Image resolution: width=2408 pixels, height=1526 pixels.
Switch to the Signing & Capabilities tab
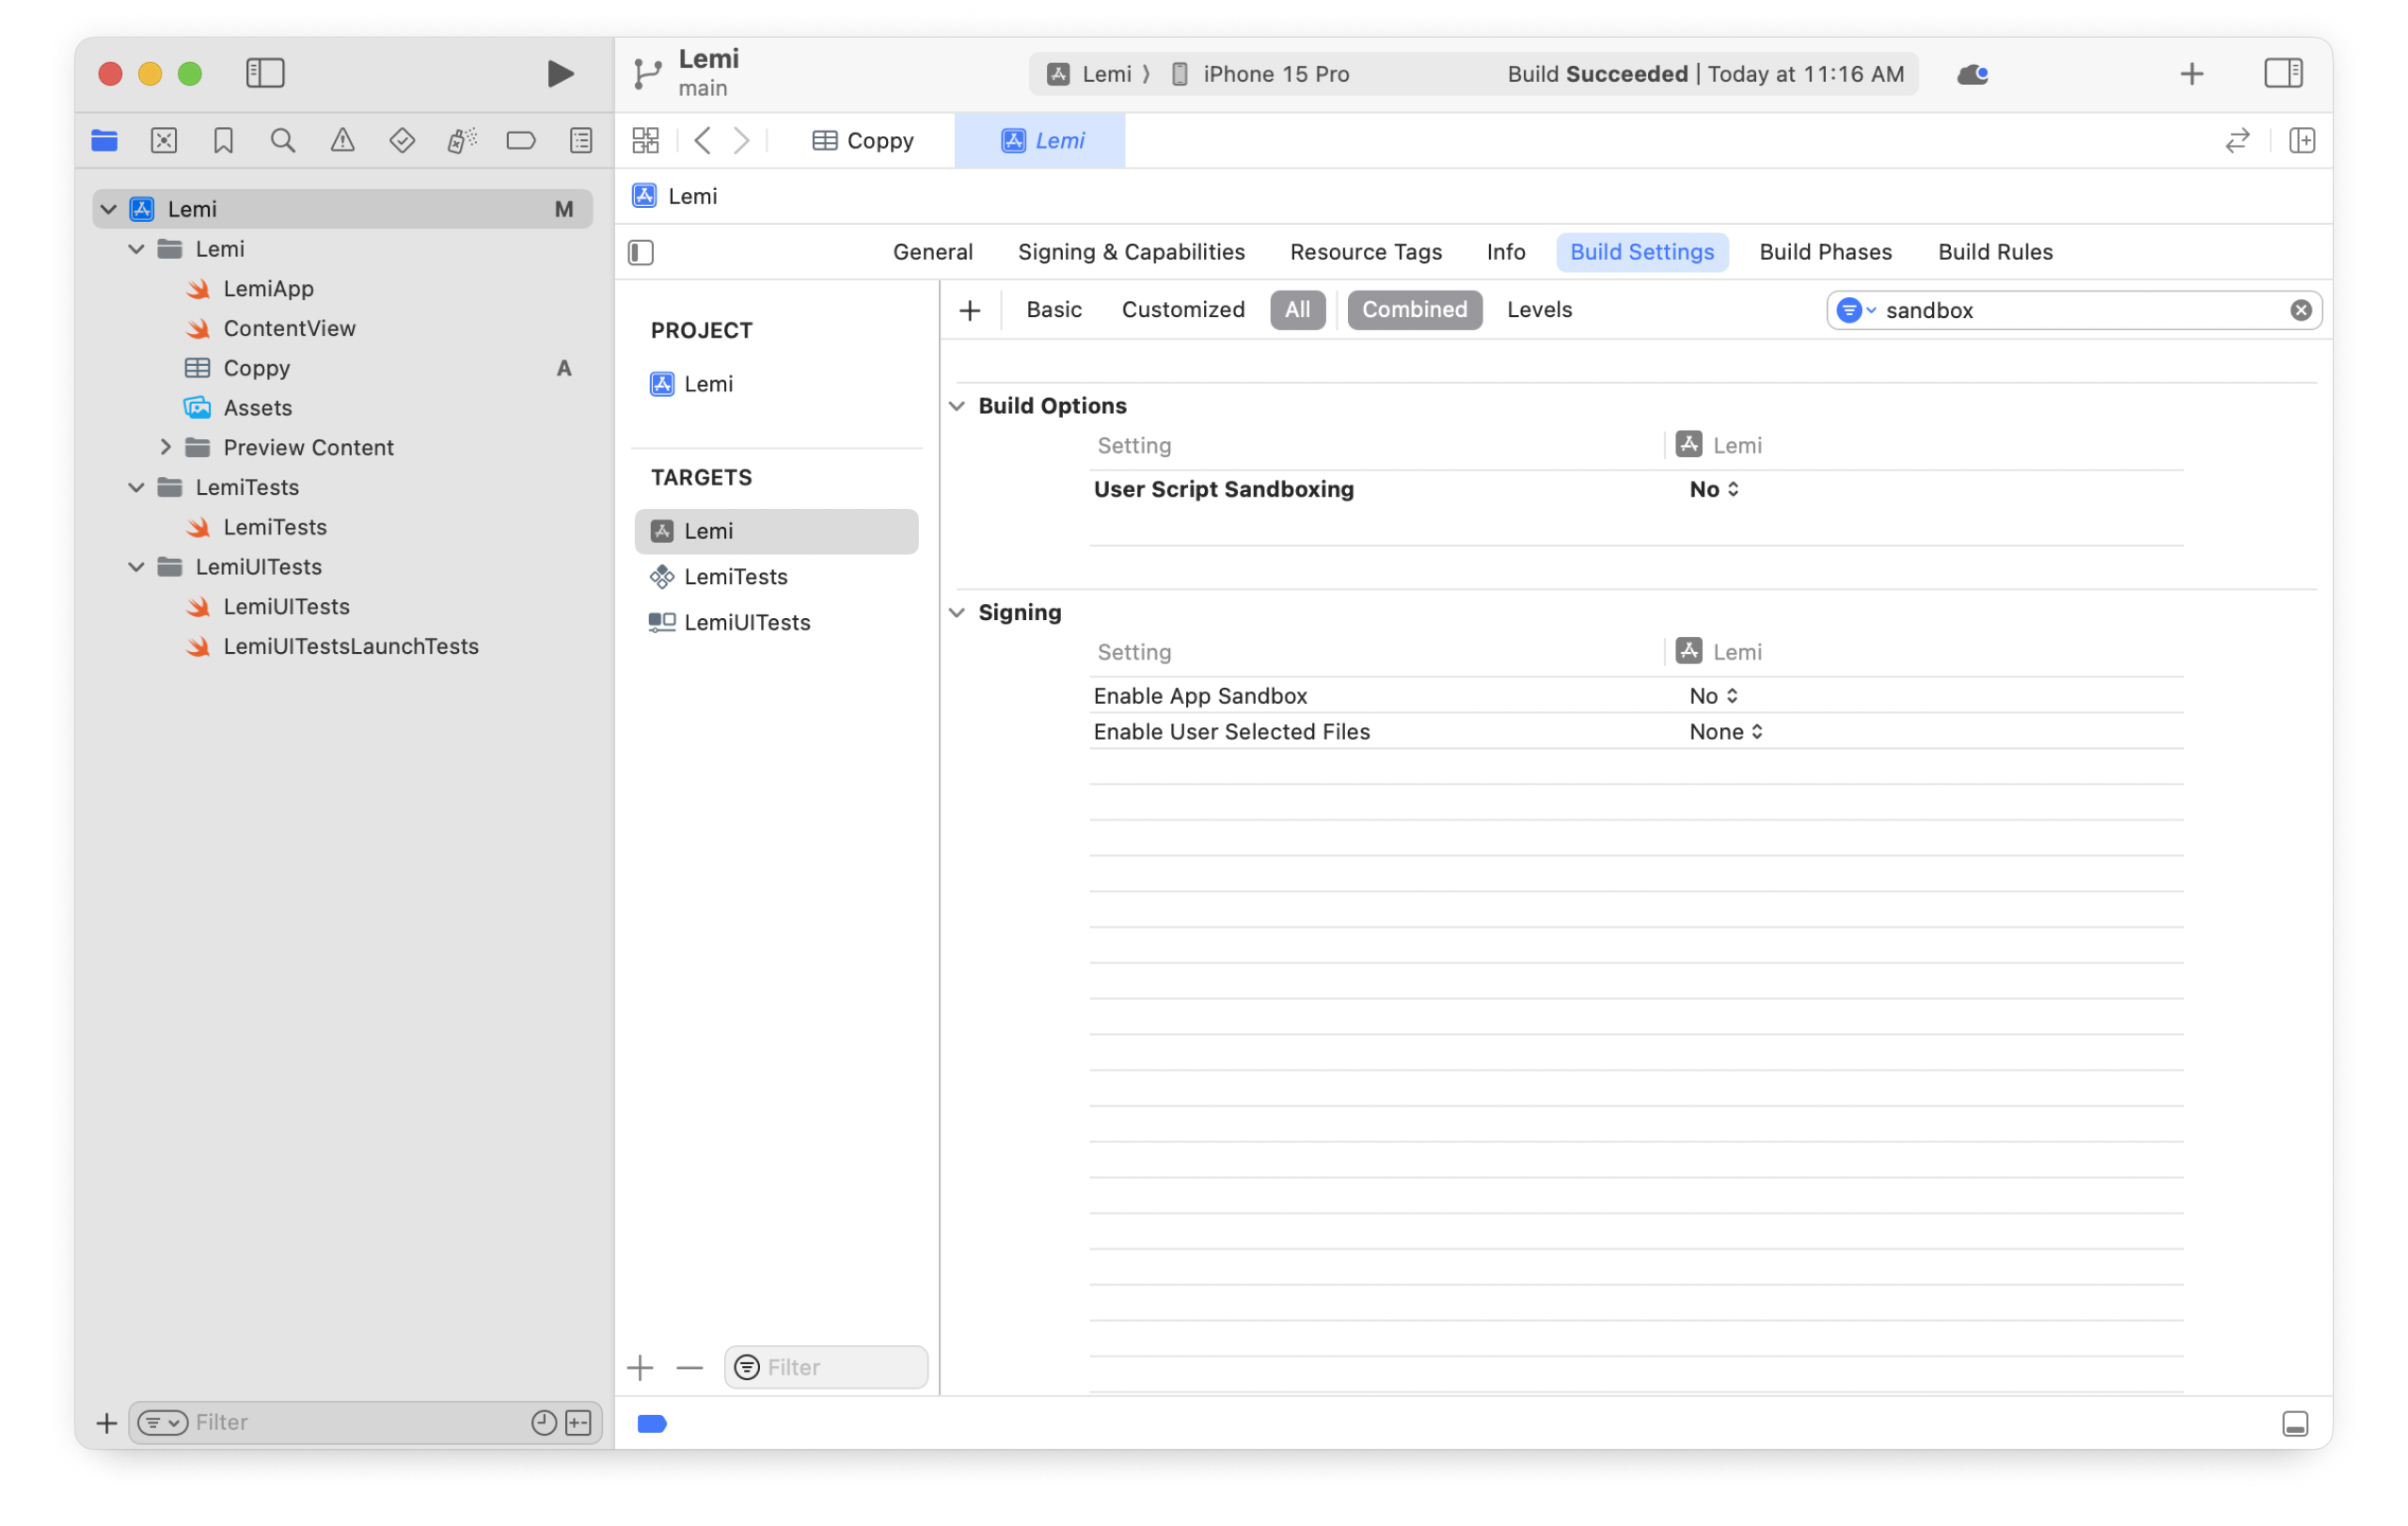(1131, 251)
